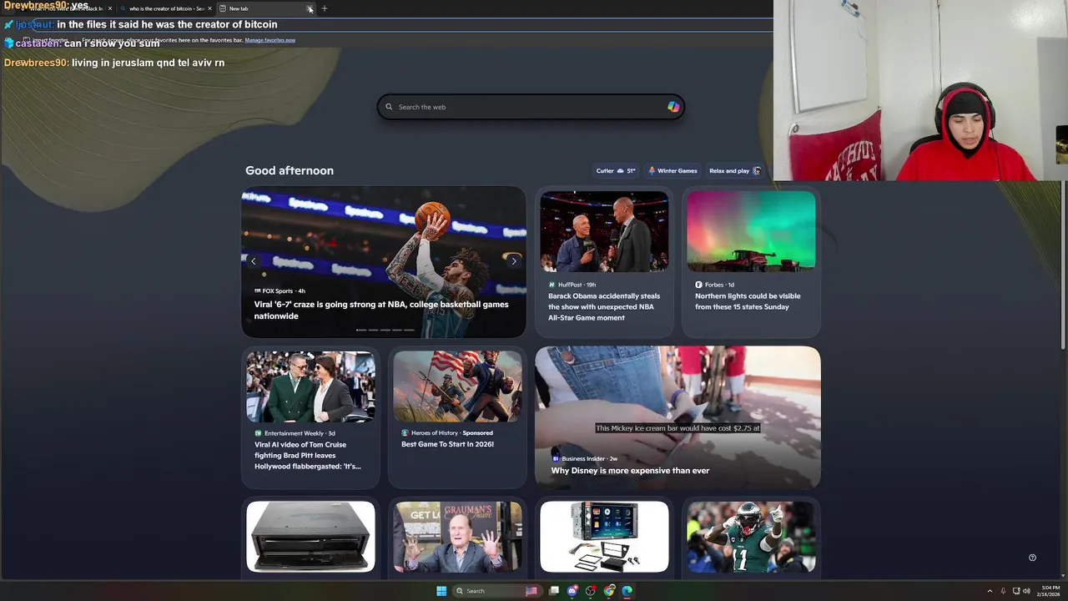
Task: Click the Manage favorites now link
Action: [x=270, y=40]
